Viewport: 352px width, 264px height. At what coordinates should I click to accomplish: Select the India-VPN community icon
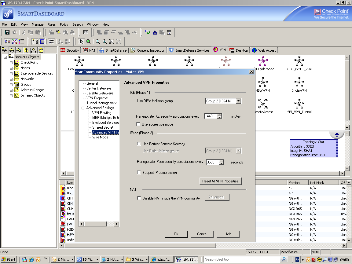click(299, 82)
